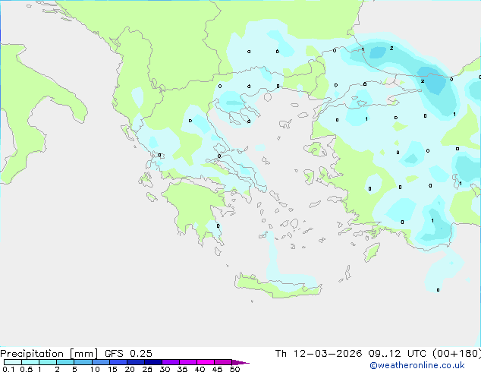
Task: Click the legend label '45'
Action: 217,369
